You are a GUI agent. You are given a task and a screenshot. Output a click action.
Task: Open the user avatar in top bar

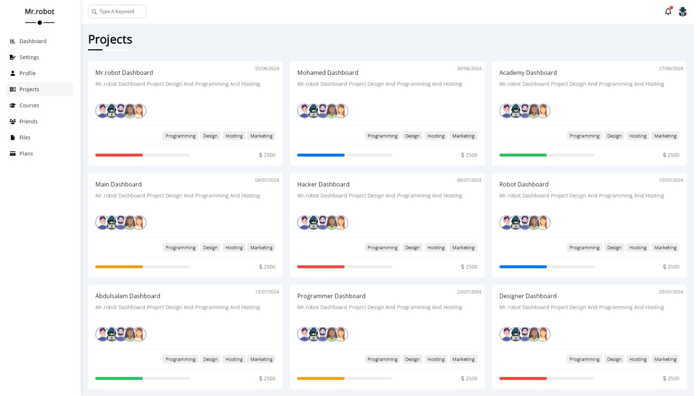coord(682,12)
